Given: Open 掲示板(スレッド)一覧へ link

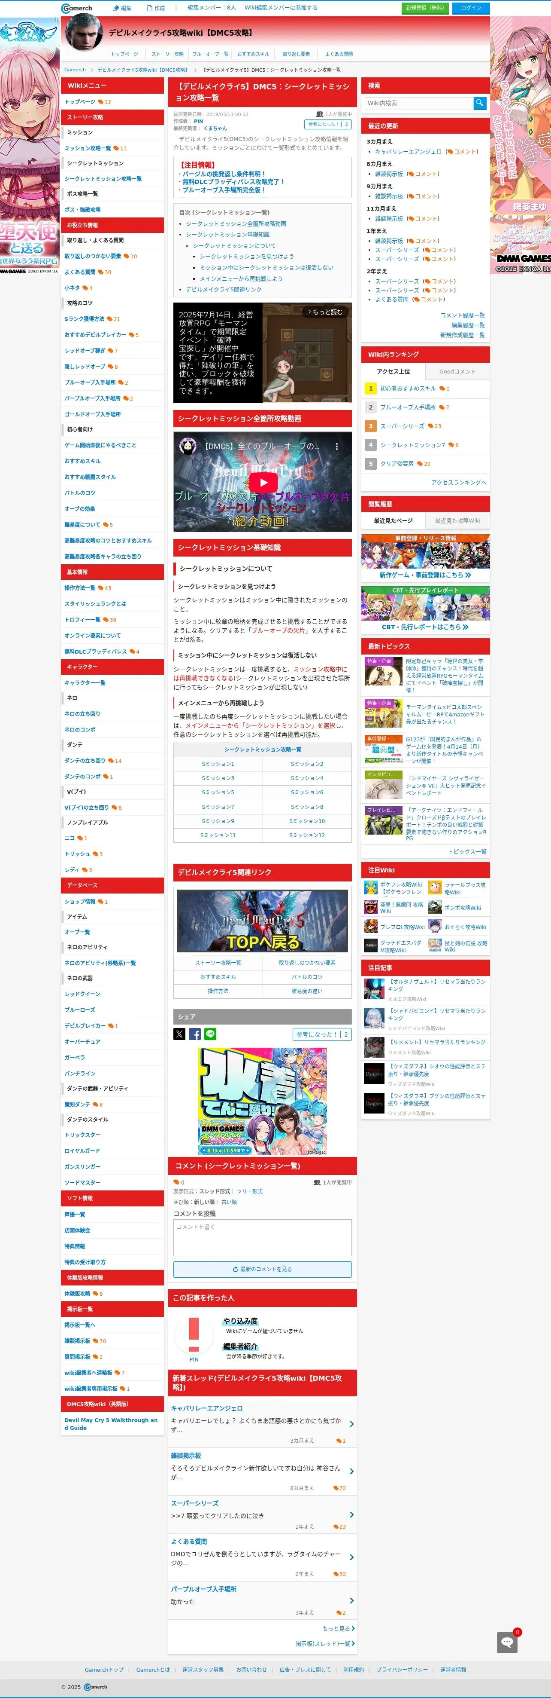Looking at the screenshot, I should (325, 1643).
